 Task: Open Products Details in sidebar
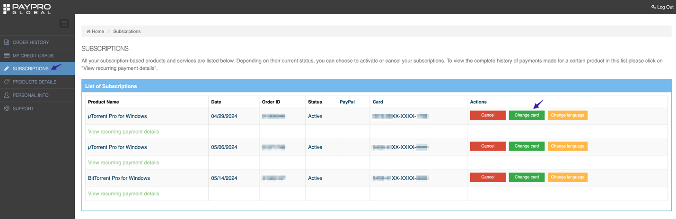click(x=37, y=82)
